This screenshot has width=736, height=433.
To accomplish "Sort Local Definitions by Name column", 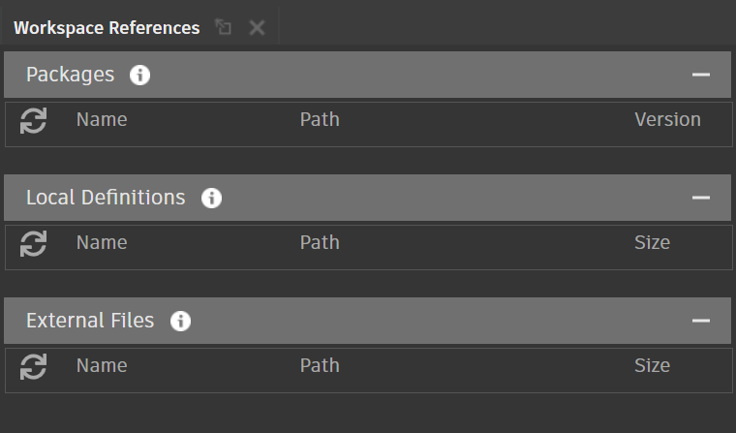I will (x=102, y=242).
